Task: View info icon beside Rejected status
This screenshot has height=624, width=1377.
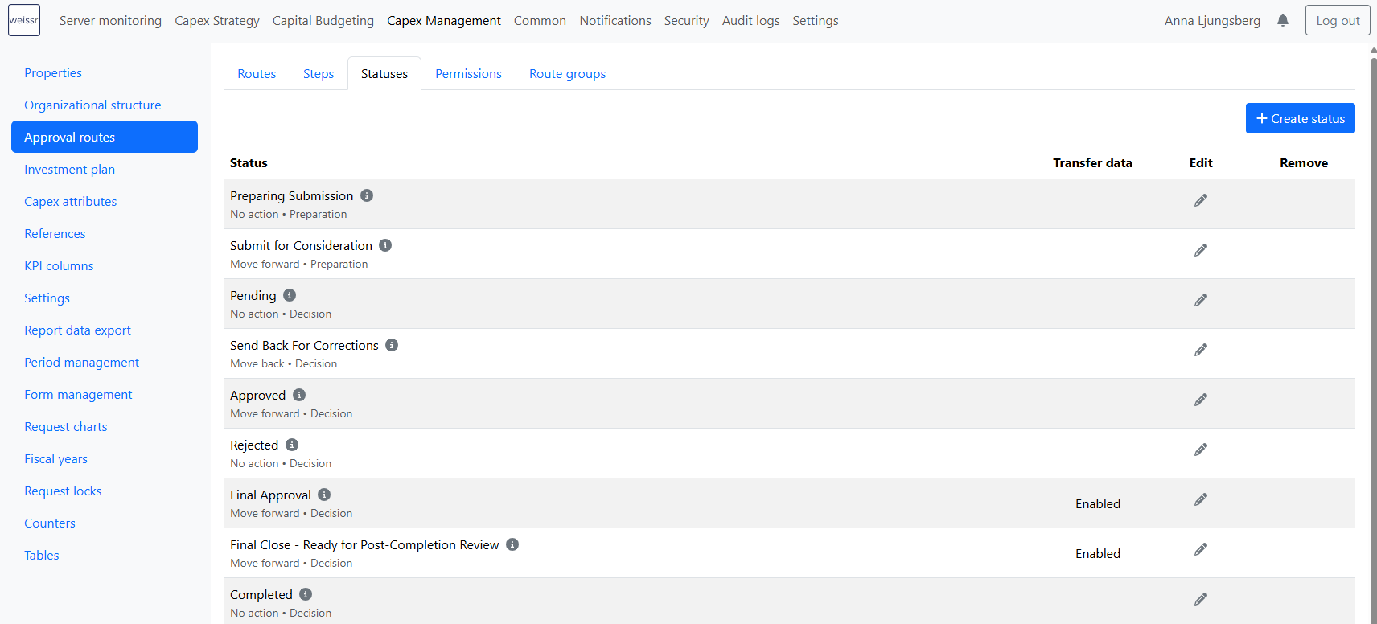Action: tap(292, 445)
